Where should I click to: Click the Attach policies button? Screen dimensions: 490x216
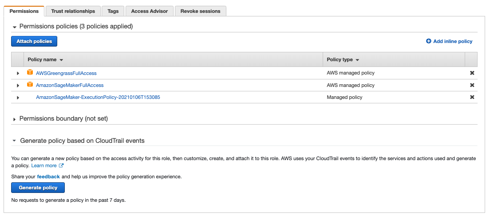point(34,41)
